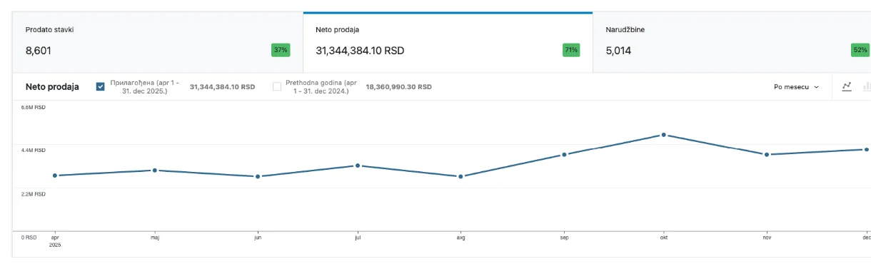
Task: Click the avg data point on chart
Action: coord(460,176)
